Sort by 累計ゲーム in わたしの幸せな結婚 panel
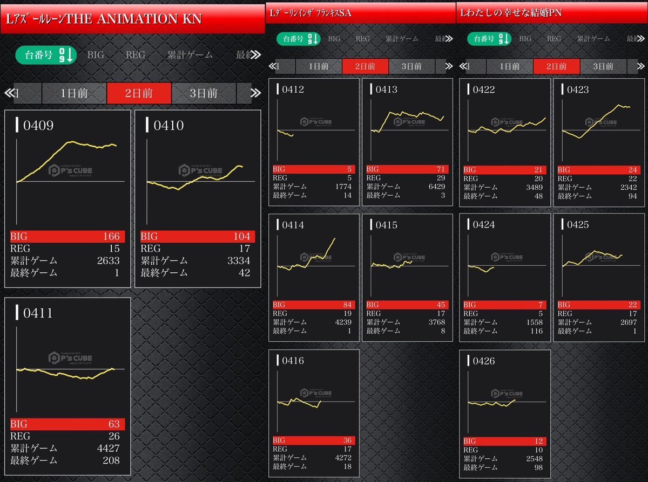This screenshot has width=648, height=482. tap(593, 39)
